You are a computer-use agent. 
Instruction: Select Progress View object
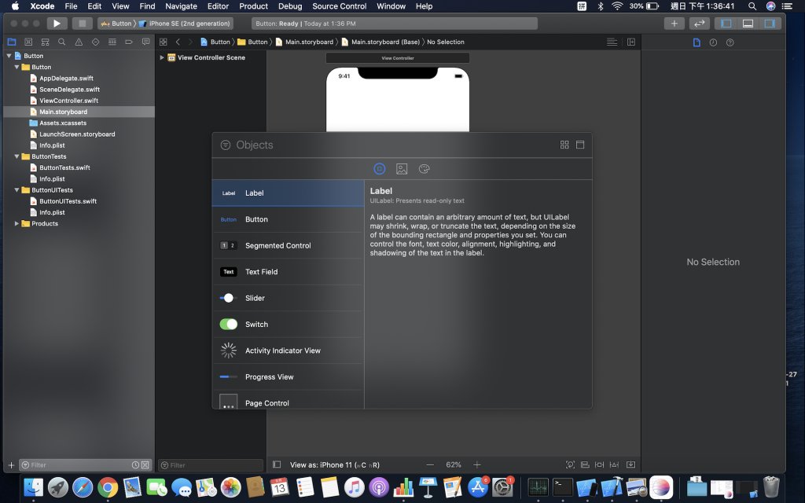coord(288,376)
